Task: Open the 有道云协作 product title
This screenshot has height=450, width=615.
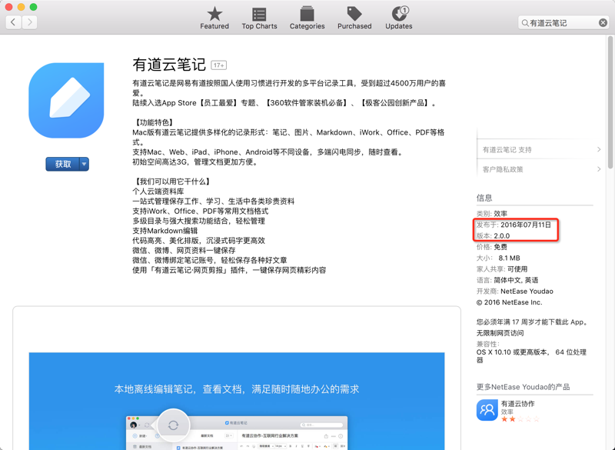Action: [x=517, y=404]
